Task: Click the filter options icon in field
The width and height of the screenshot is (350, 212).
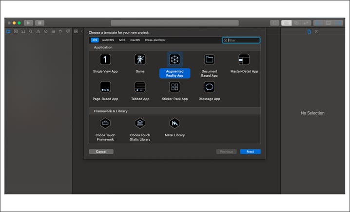Action: (x=225, y=40)
